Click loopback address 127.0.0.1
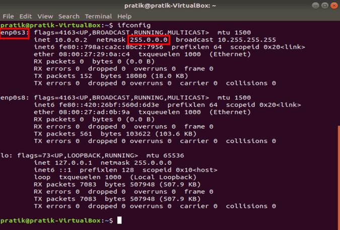The height and width of the screenshot is (230, 340). (74, 163)
